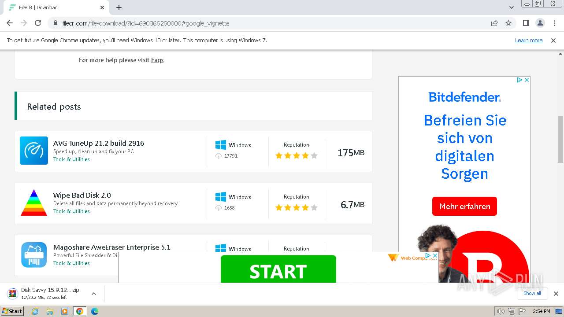Open Magoshare AweEraser Enterprise 5.1 post
The image size is (564, 317).
point(112,247)
